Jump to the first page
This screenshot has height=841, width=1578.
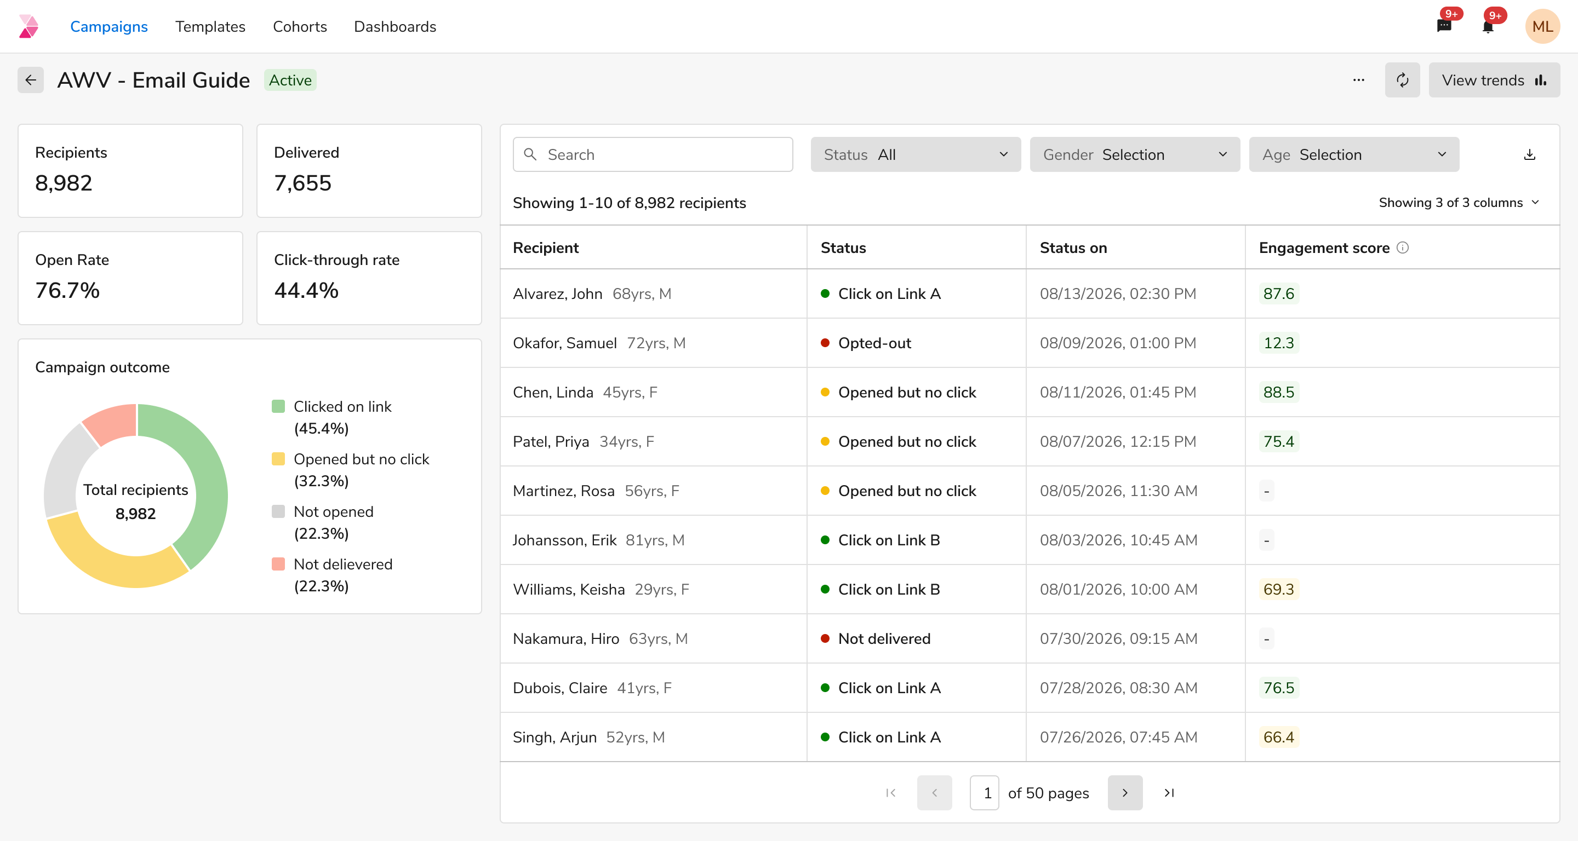pyautogui.click(x=891, y=793)
